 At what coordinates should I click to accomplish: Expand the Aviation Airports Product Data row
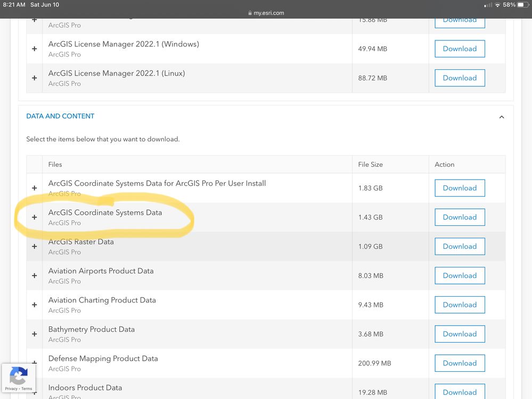point(34,275)
